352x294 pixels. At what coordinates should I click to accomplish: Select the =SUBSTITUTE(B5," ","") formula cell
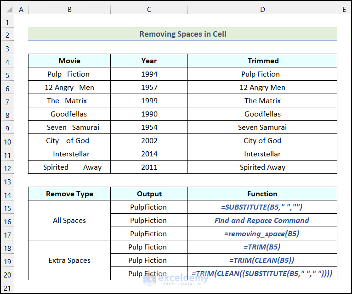point(262,207)
